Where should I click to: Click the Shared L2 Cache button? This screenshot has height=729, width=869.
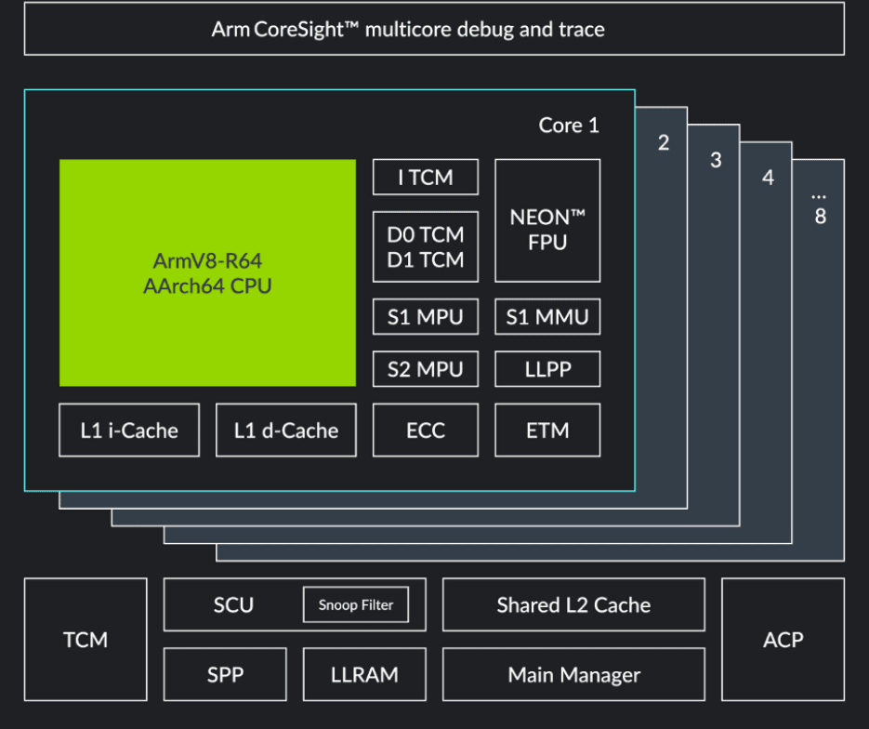(573, 604)
